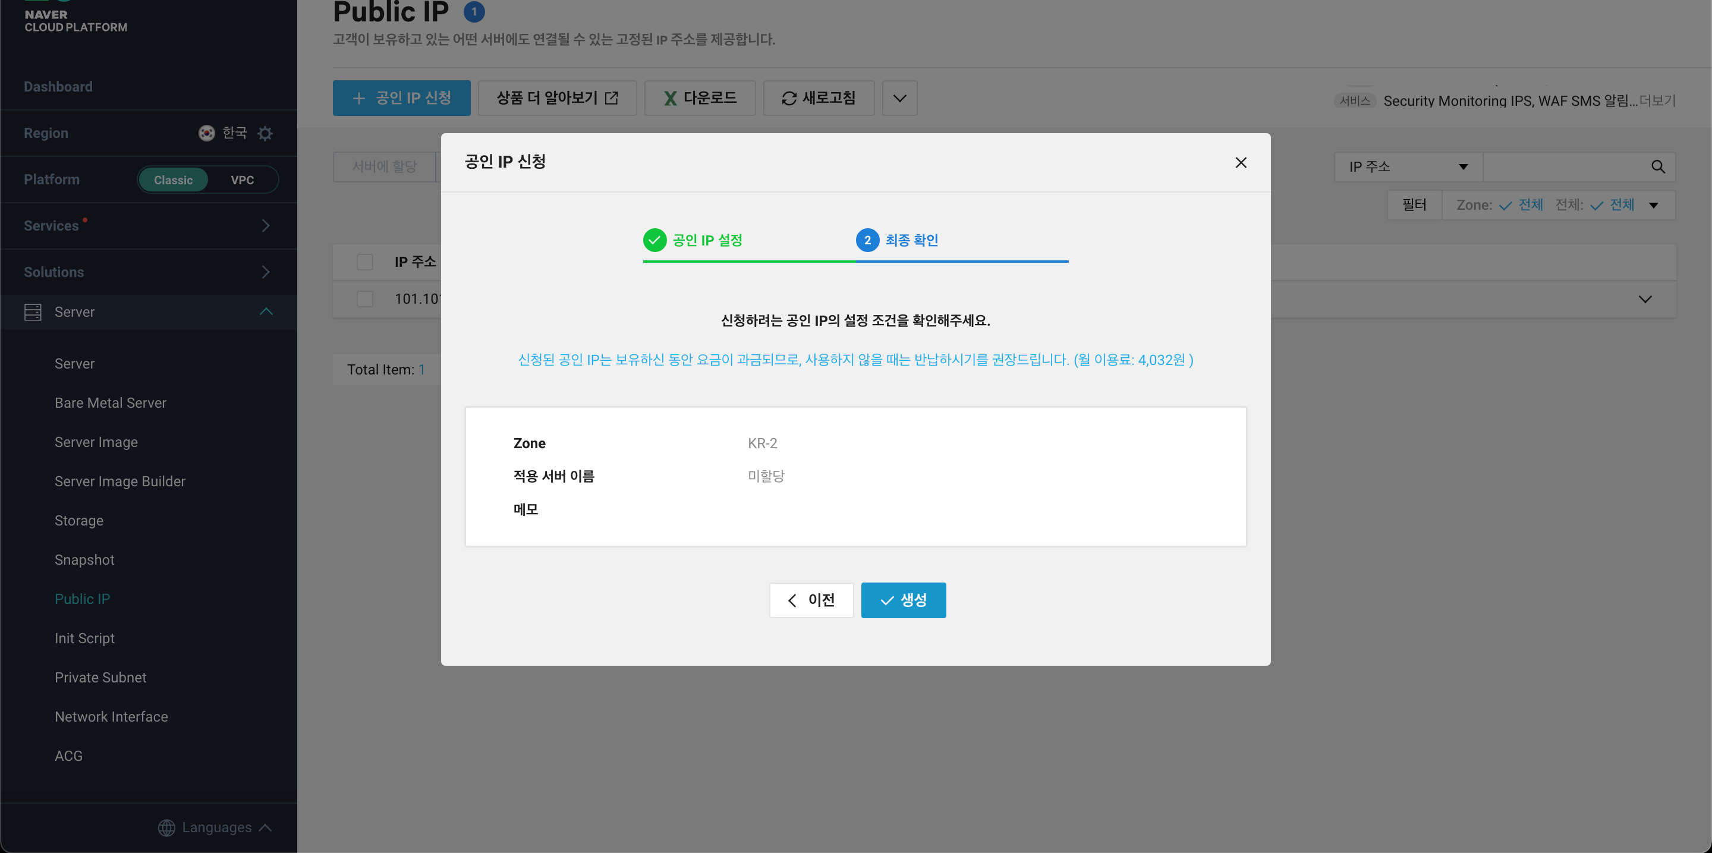Click the 생성 create button
The image size is (1712, 853).
coord(902,600)
